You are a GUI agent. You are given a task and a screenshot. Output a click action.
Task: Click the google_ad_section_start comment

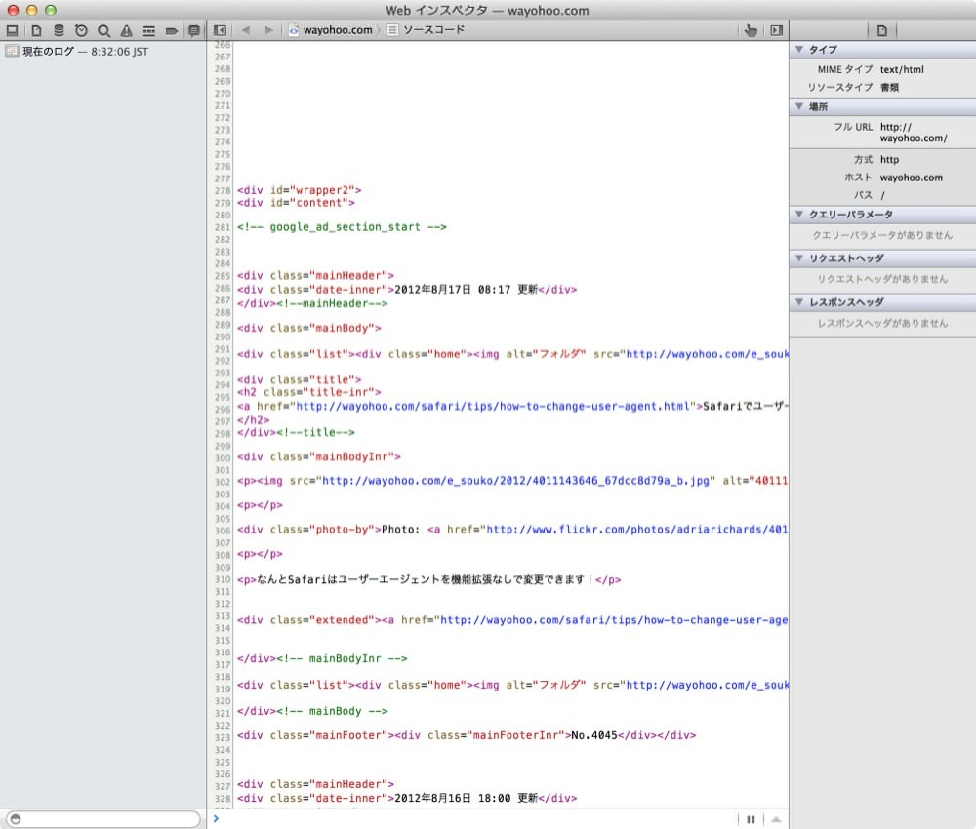342,227
